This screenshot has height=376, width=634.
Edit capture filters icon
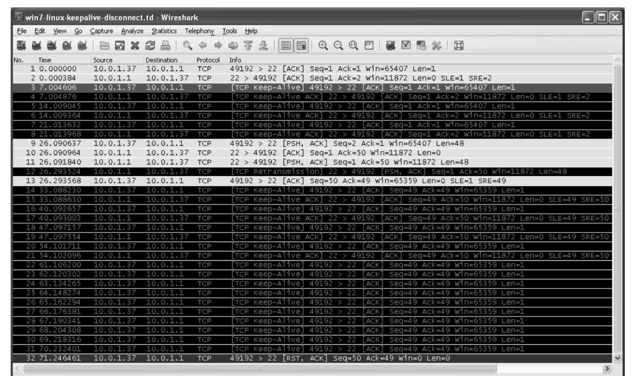tap(391, 46)
